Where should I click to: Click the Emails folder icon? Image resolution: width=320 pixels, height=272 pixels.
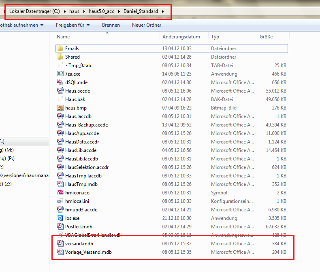[x=60, y=48]
